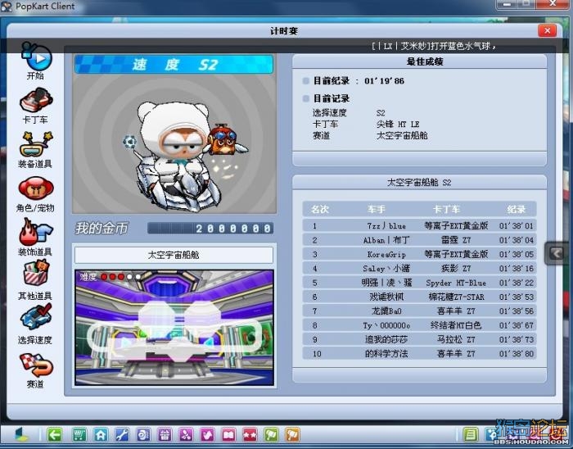Select rank 4 row Saley丶小潴
This screenshot has width=573, height=449.
coord(419,269)
